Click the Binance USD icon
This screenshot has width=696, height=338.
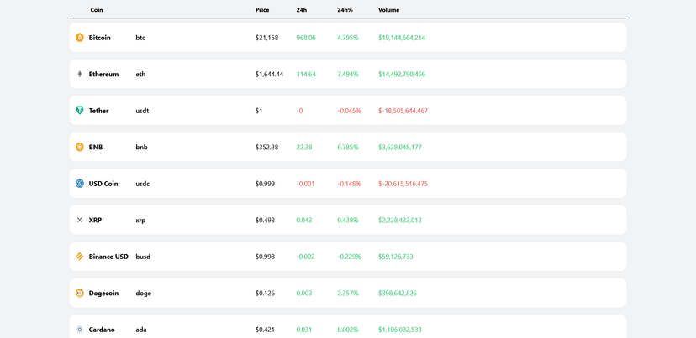tap(80, 257)
